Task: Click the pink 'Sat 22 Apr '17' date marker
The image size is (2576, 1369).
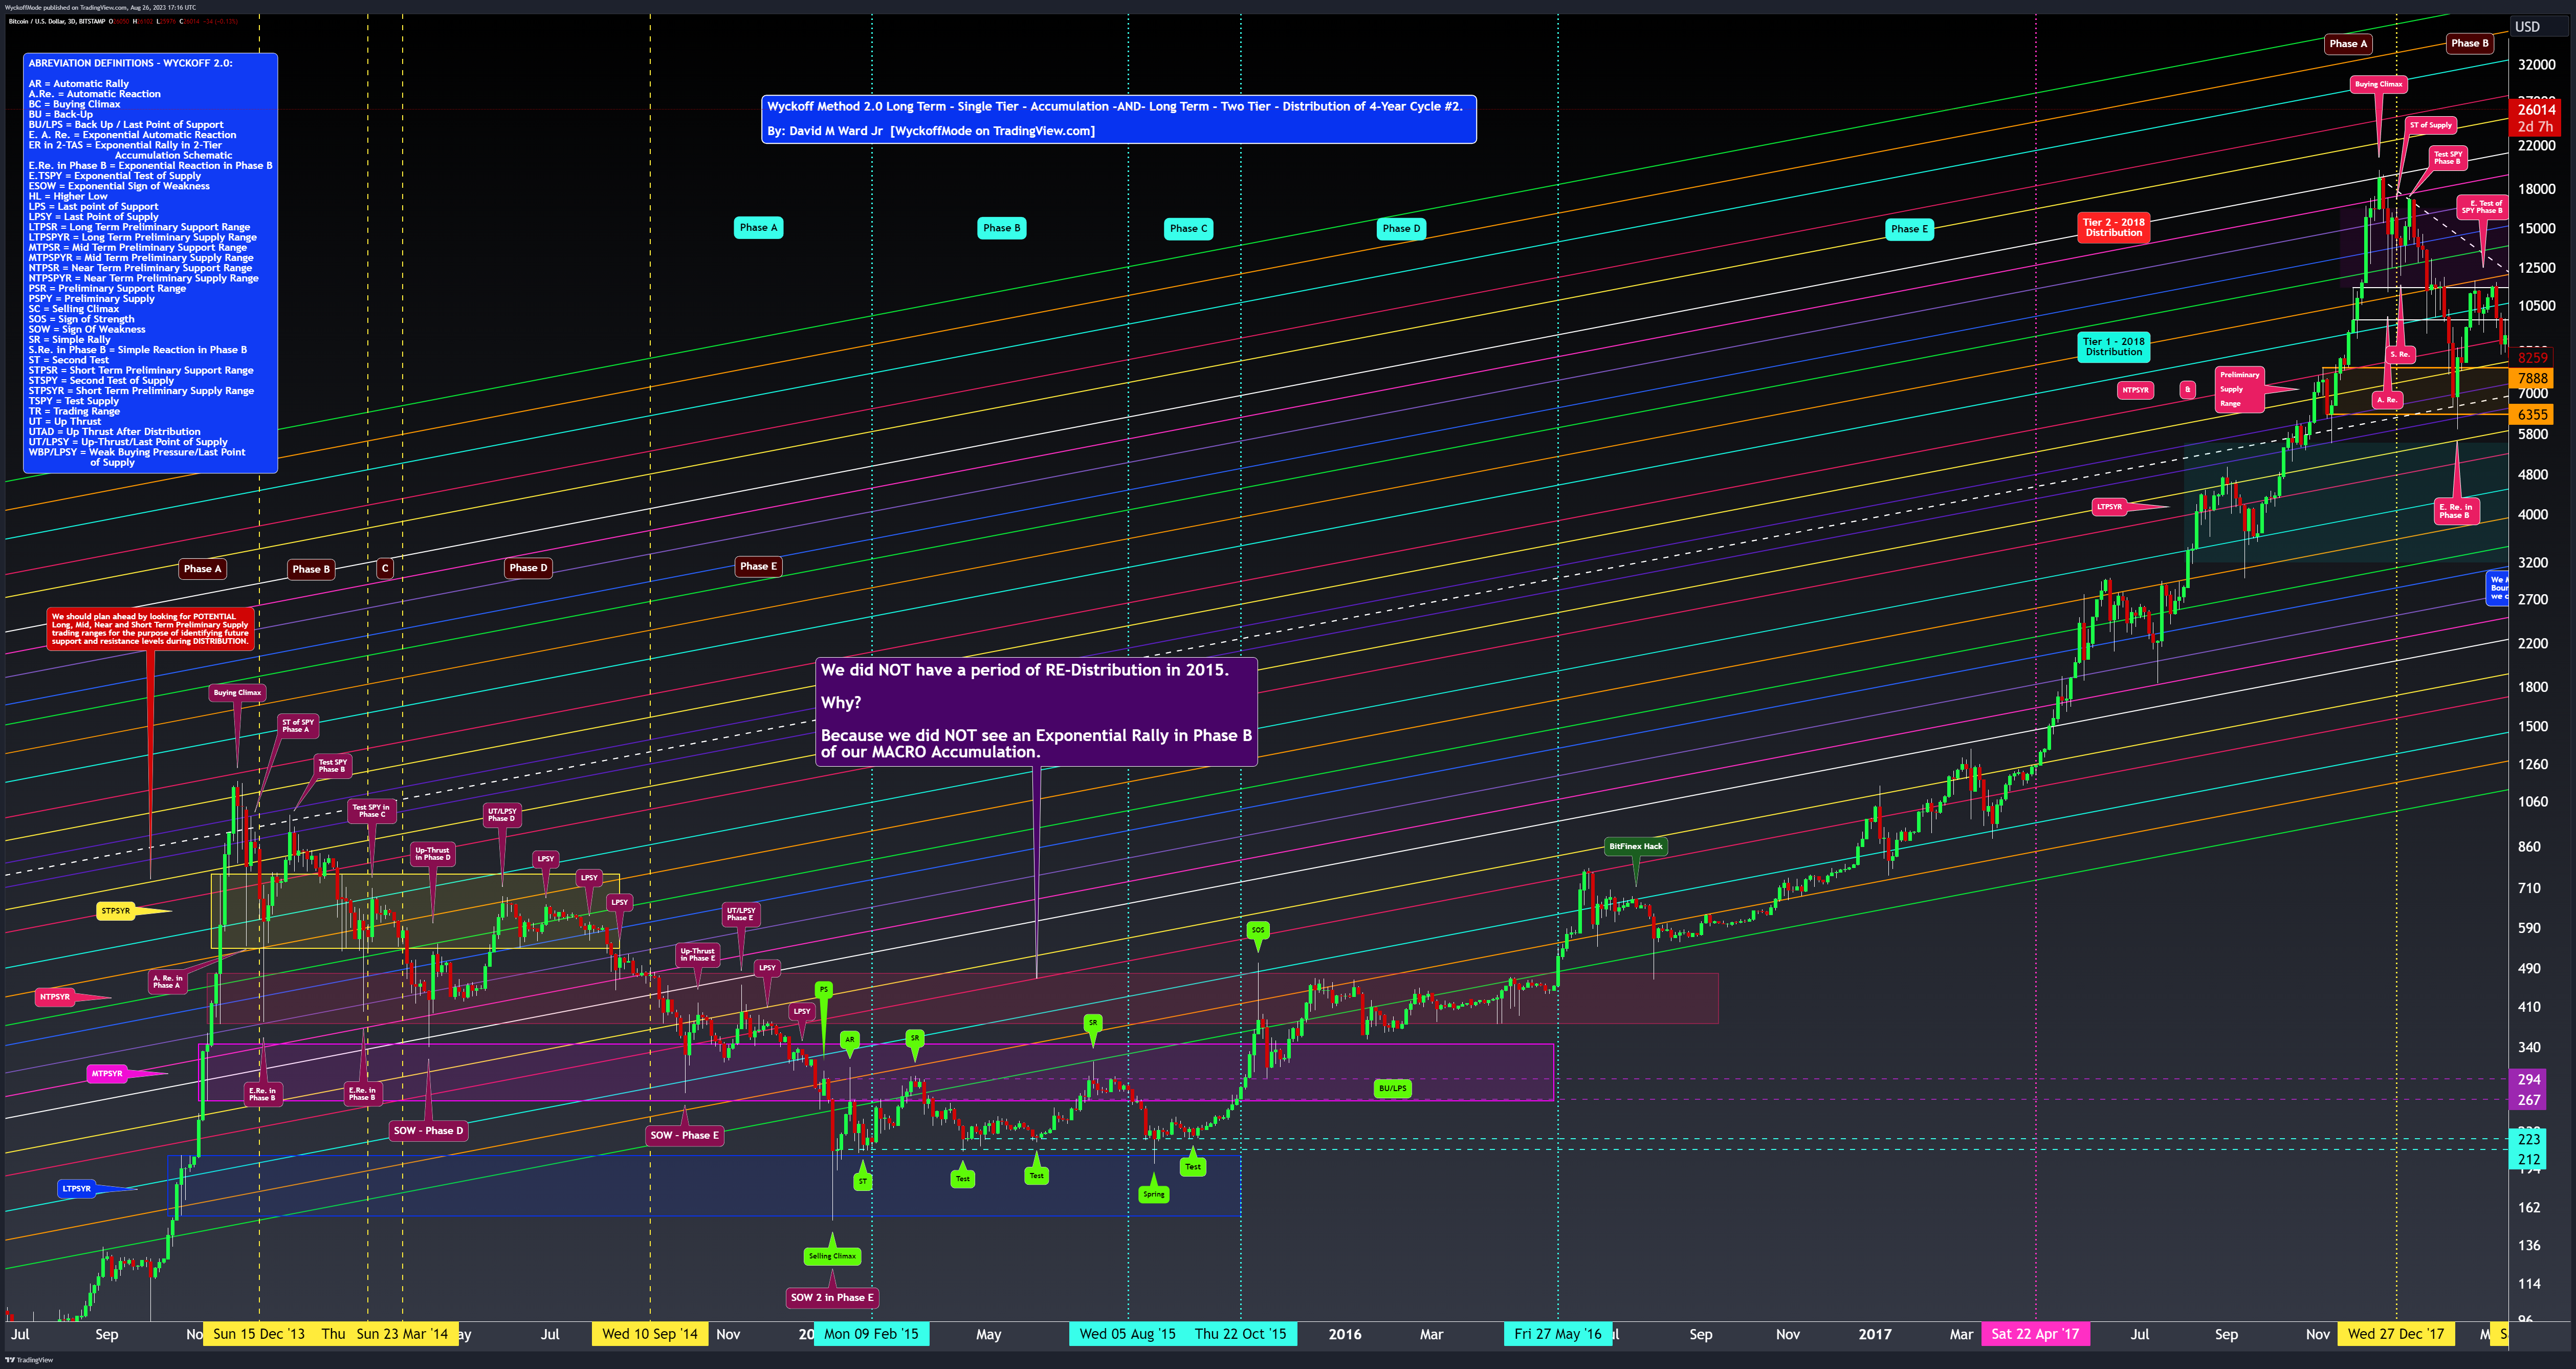Action: point(2035,1334)
